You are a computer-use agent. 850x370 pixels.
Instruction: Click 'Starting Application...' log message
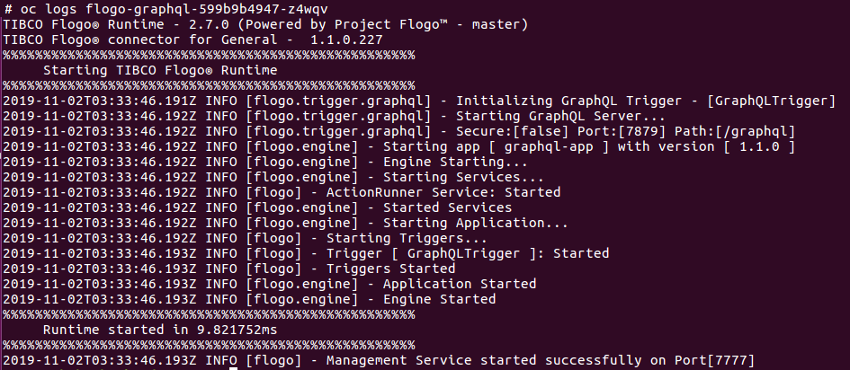476,223
